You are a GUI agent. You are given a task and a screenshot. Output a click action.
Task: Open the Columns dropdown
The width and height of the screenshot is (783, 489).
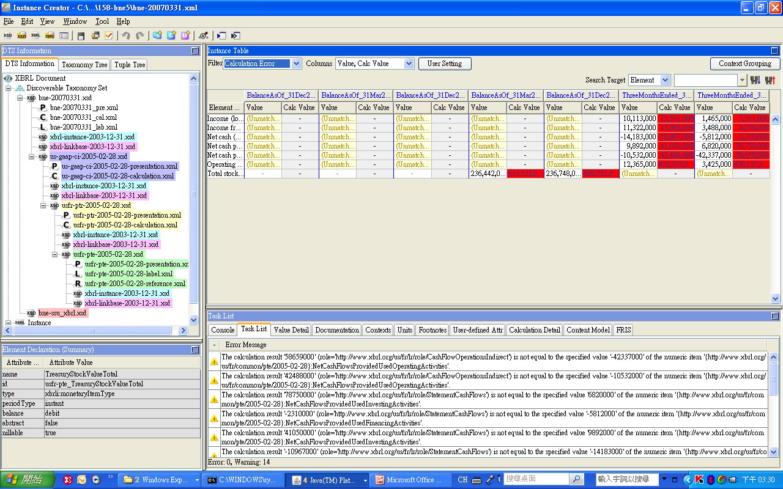[409, 64]
